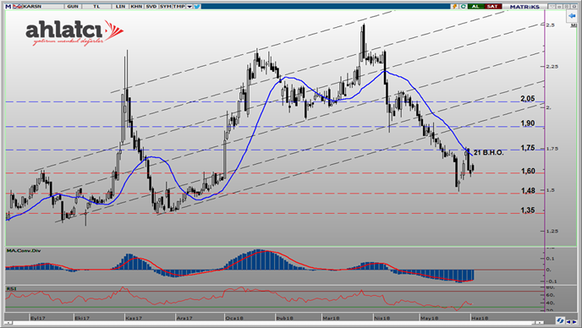Viewport: 582px width, 328px height.
Task: Open the GUN period selector
Action: coord(73,7)
